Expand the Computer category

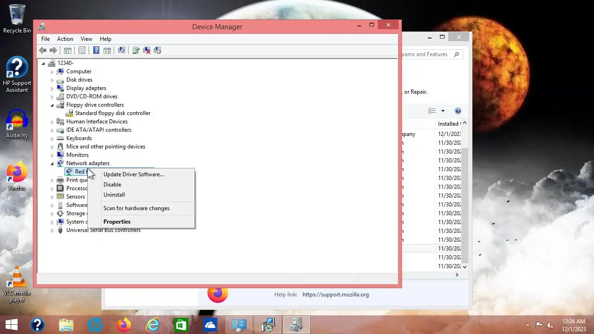[x=52, y=71]
